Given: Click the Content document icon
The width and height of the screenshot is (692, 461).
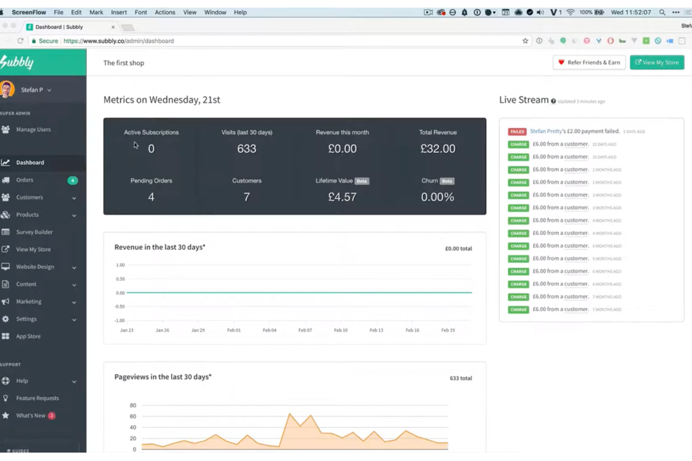Looking at the screenshot, I should point(6,284).
